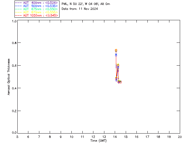Click the 0.6 y-axis tick label

tap(14, 66)
